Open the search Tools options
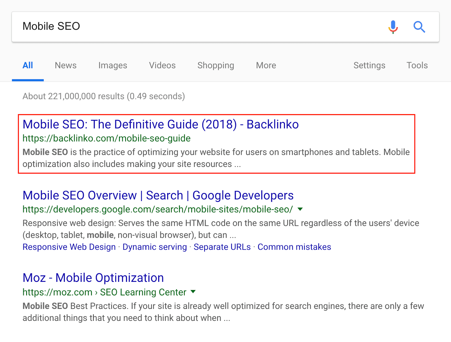This screenshot has height=342, width=451. click(x=417, y=66)
